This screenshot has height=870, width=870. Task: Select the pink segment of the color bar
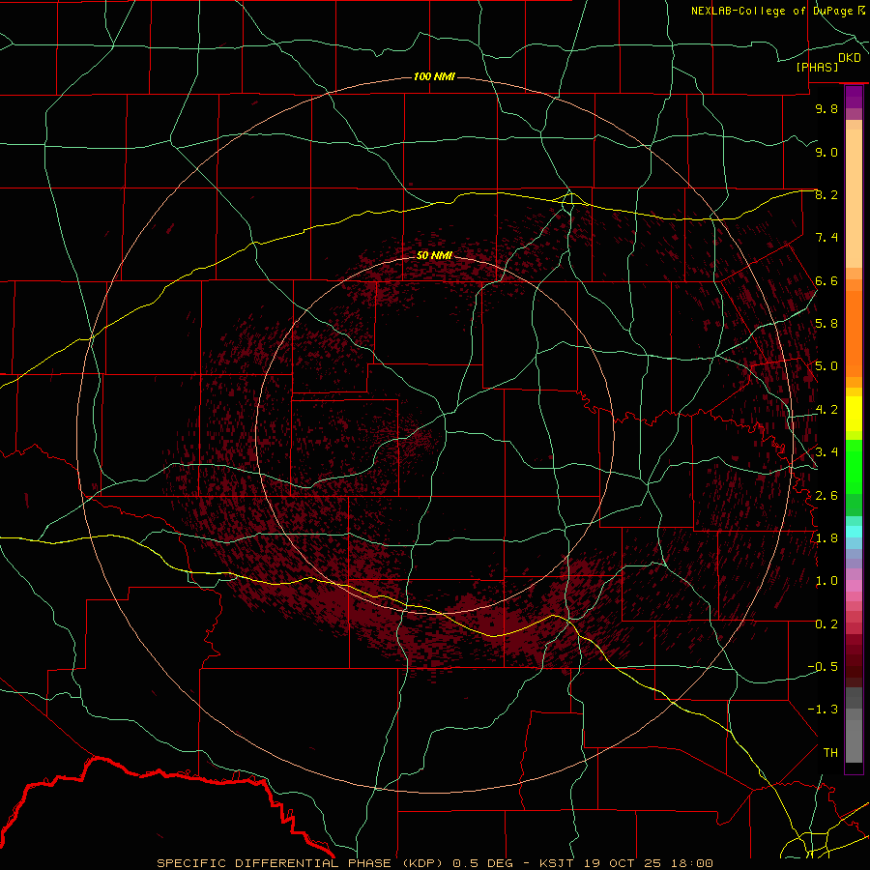[x=854, y=586]
